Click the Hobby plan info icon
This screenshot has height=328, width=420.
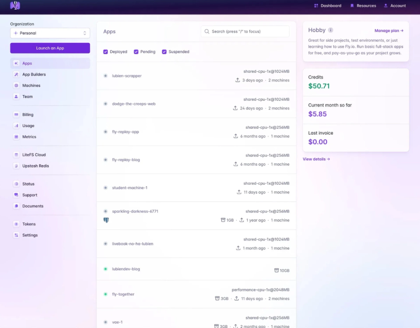pyautogui.click(x=330, y=30)
